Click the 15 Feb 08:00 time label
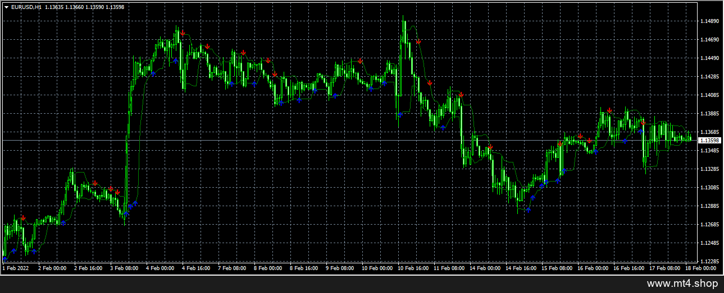This screenshot has height=293, width=724. tap(557, 268)
